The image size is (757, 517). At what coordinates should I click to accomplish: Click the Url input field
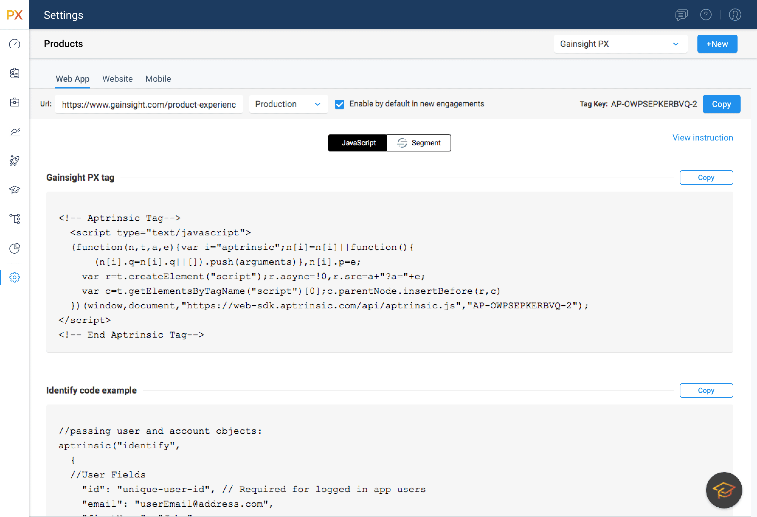(x=149, y=104)
